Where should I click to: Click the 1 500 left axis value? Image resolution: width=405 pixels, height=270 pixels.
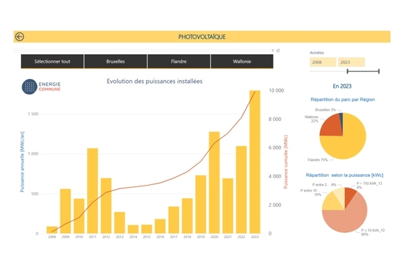point(33,114)
